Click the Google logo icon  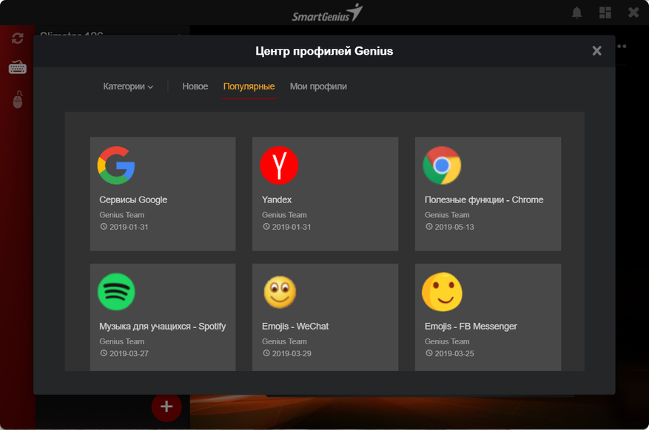(x=116, y=165)
